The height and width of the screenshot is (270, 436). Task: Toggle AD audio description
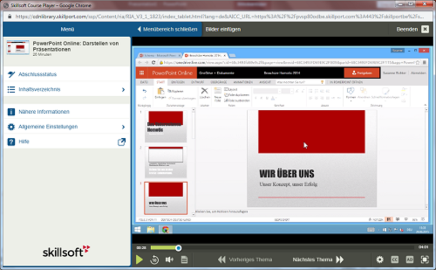tap(410, 260)
